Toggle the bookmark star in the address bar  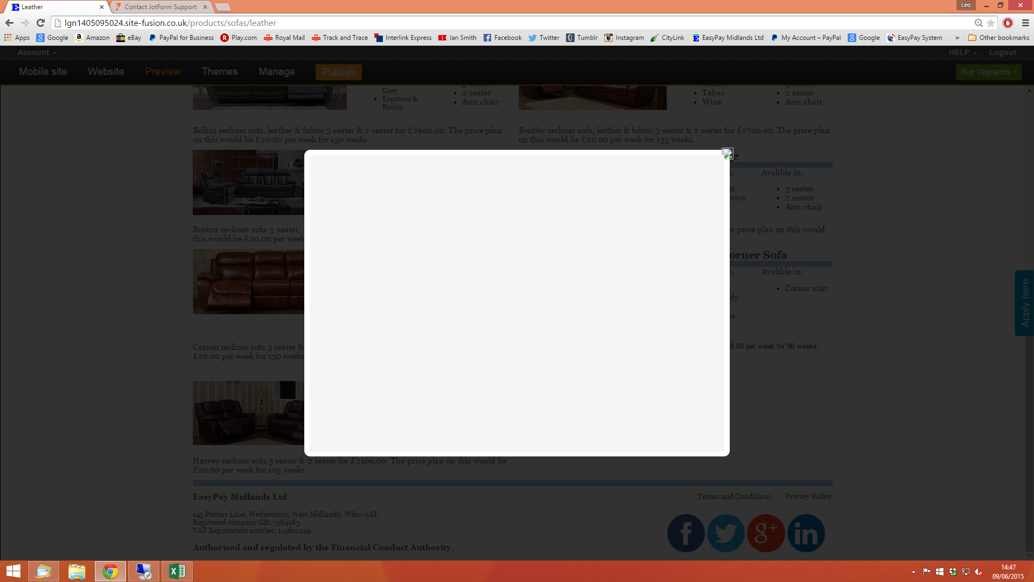tap(991, 23)
